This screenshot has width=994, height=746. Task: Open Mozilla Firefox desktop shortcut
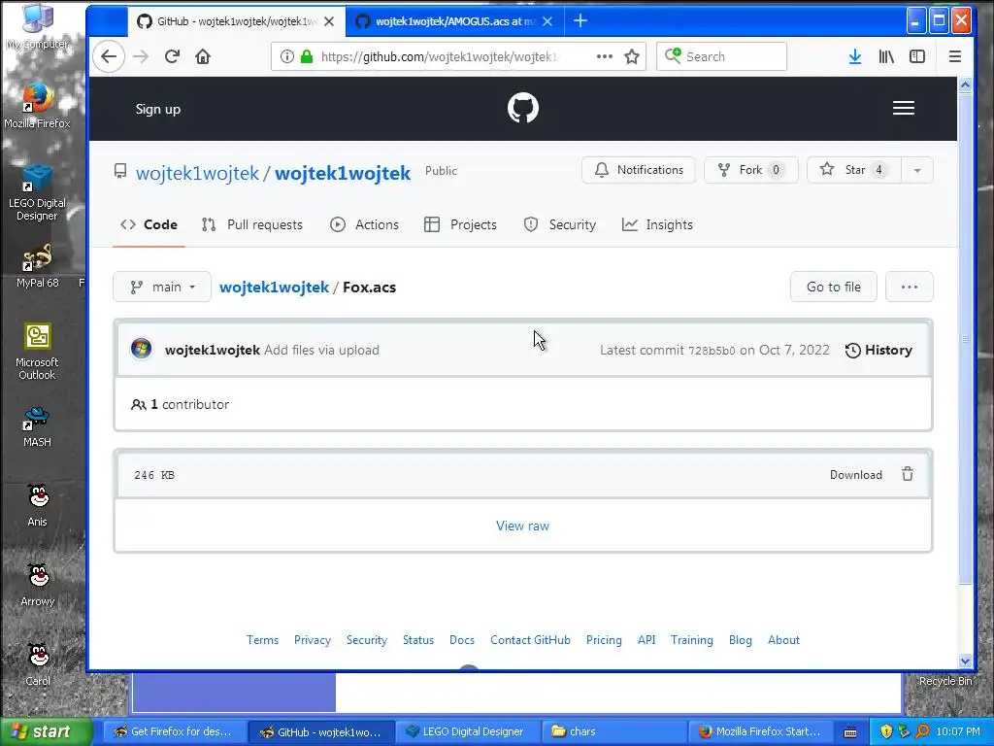click(38, 105)
